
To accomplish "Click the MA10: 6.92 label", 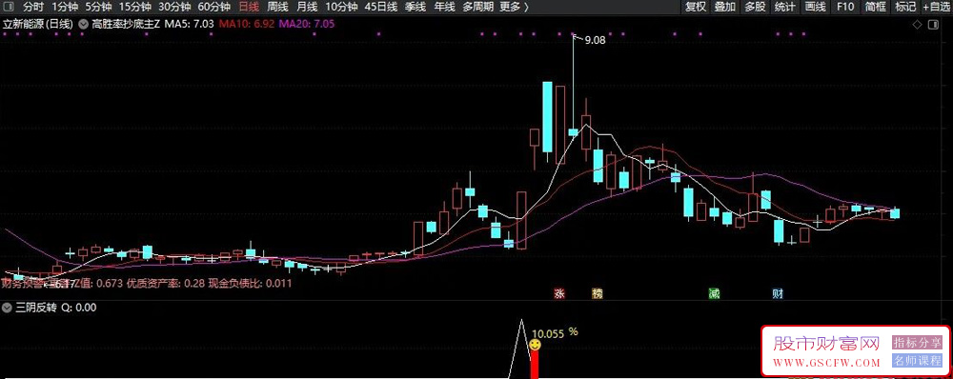I will point(247,25).
